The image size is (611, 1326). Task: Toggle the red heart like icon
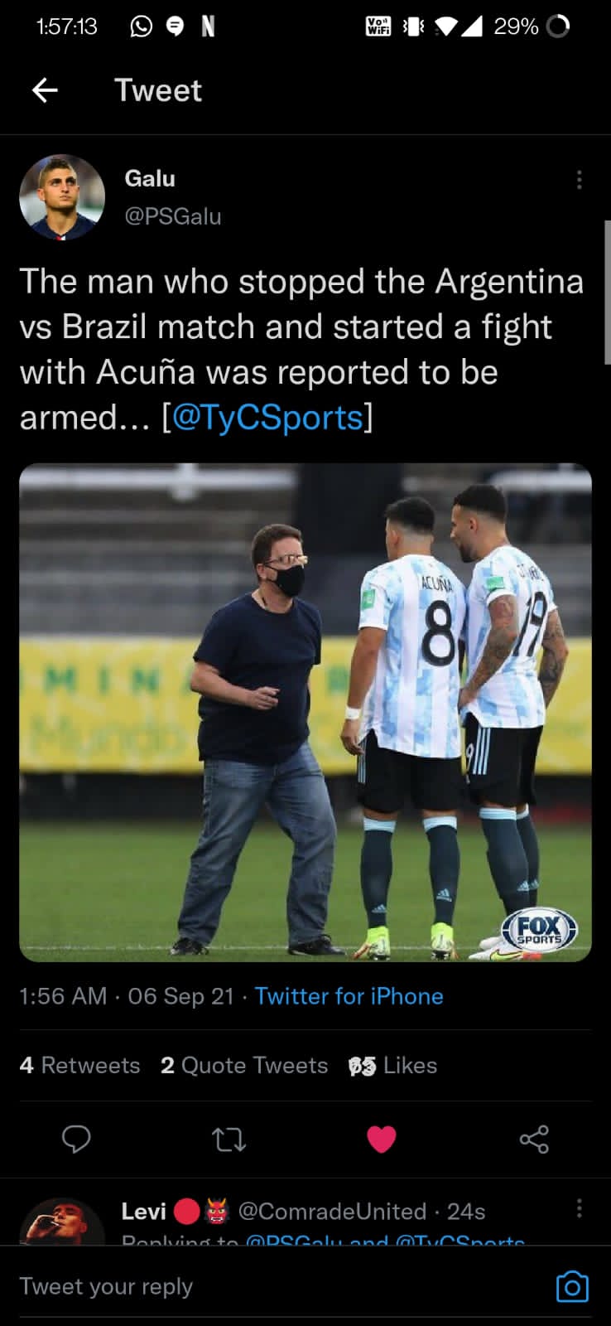tap(381, 1140)
